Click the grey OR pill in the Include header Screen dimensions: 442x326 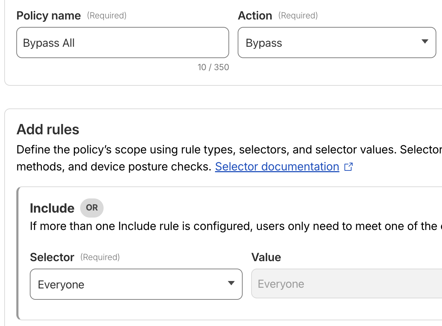[92, 208]
